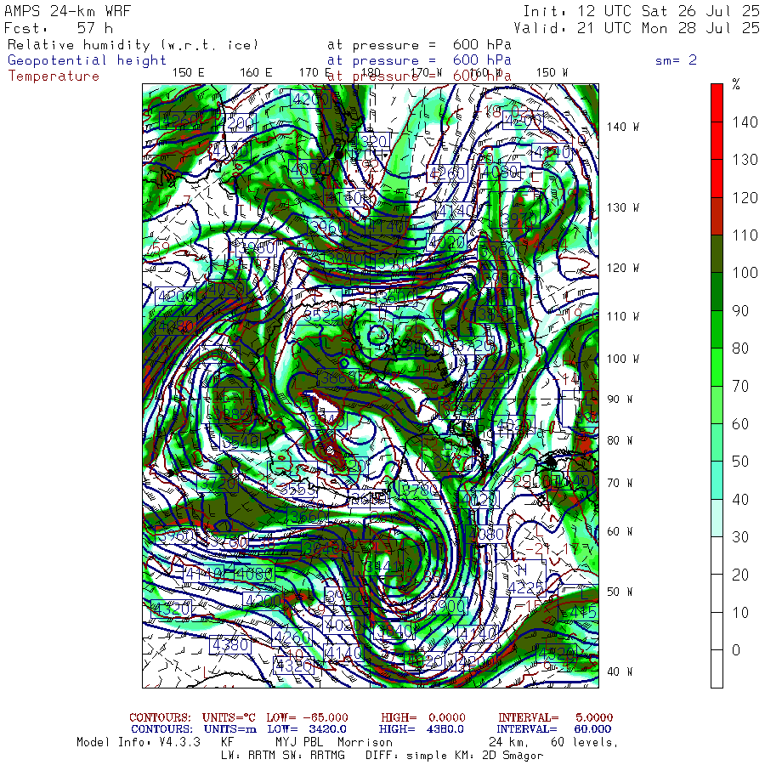The image size is (765, 765).
Task: Click the '3553' height contour label
Action: [297, 490]
